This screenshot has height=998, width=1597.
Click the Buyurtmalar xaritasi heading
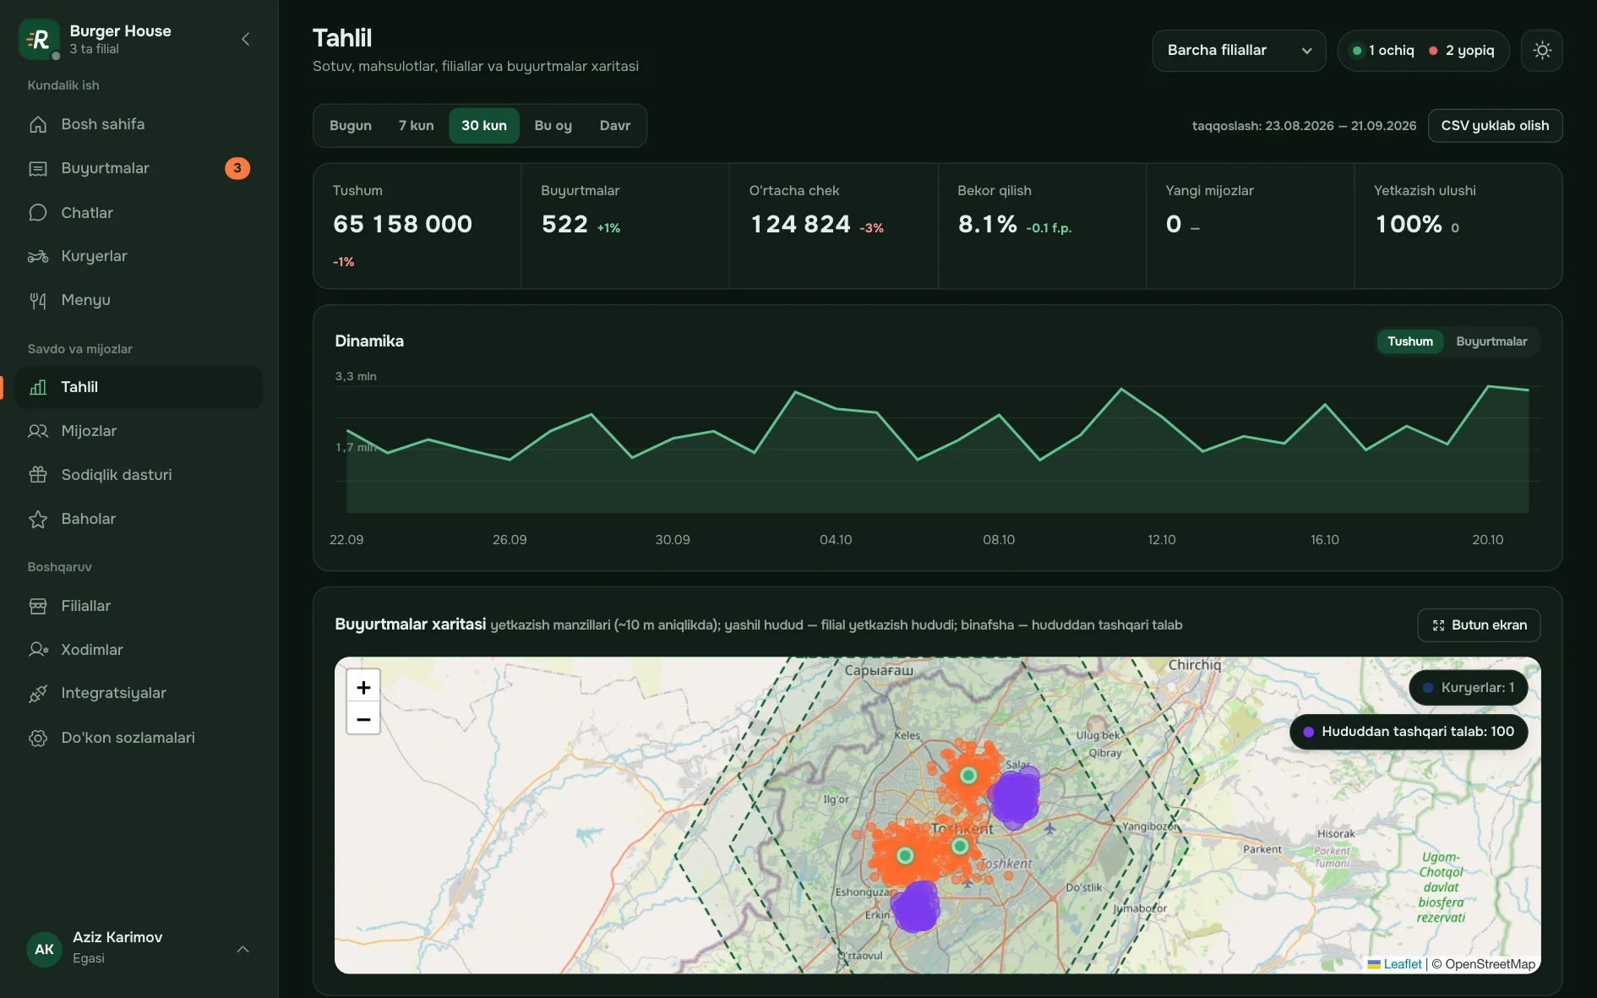410,624
